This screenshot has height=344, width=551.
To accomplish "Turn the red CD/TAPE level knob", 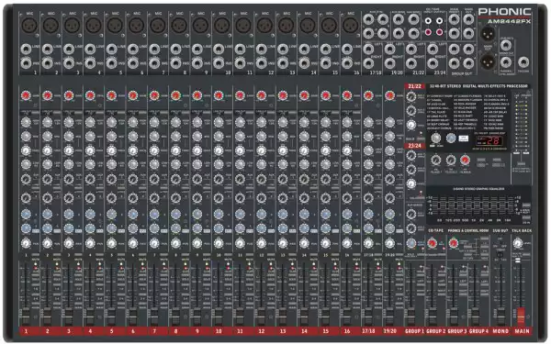I will (432, 243).
